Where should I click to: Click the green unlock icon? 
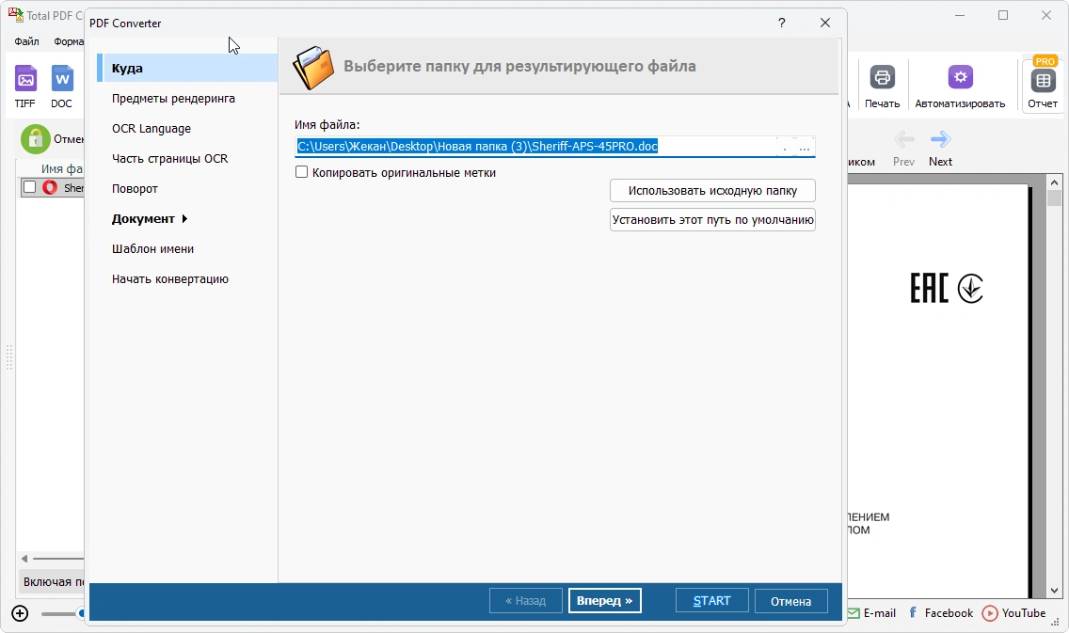(x=36, y=139)
